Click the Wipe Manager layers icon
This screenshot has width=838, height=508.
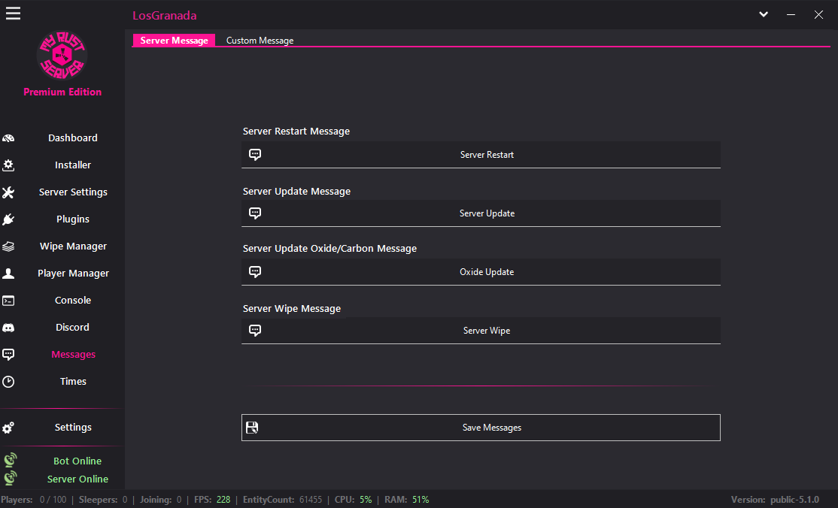pyautogui.click(x=8, y=246)
